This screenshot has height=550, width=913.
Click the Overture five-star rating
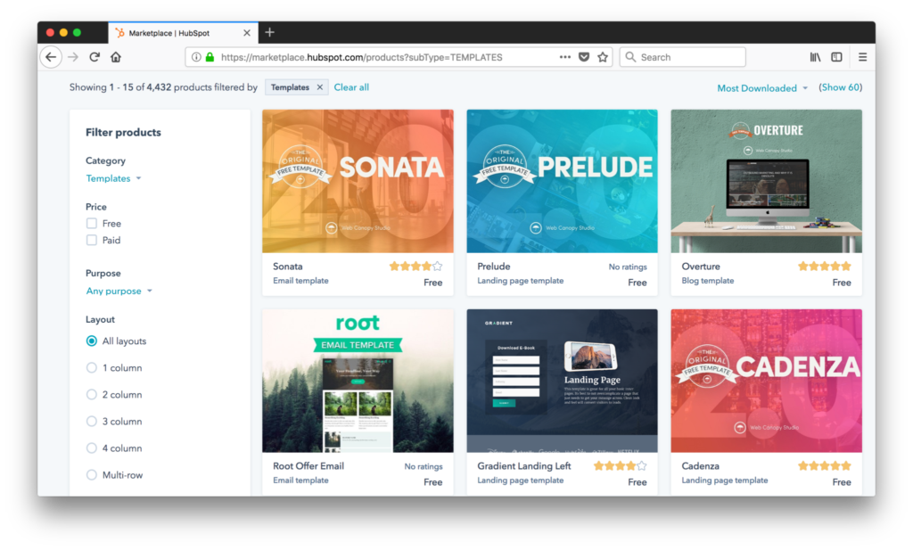click(x=825, y=267)
